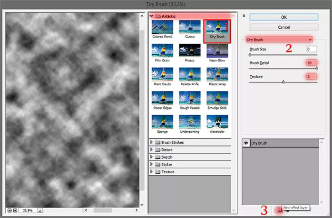Image resolution: width=332 pixels, height=218 pixels.
Task: Expand the Sketch filter folder
Action: (152, 157)
